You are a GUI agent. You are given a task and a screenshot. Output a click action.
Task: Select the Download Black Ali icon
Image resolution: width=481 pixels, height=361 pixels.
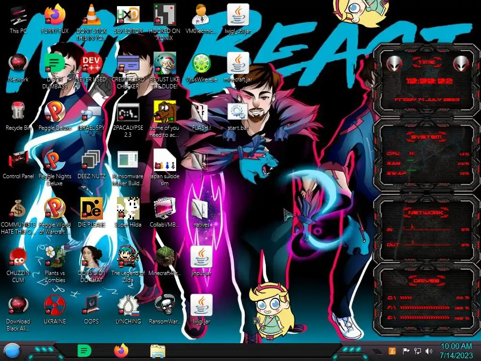(18, 314)
